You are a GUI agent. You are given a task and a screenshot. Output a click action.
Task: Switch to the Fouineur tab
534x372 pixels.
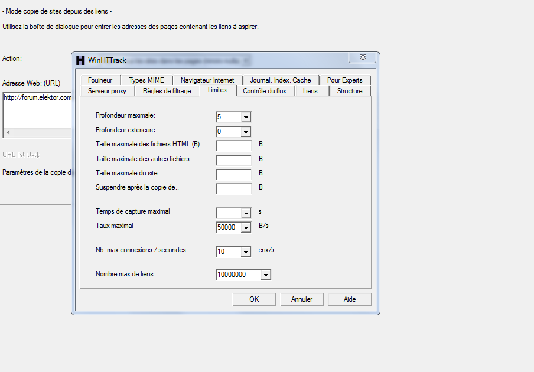pos(100,80)
